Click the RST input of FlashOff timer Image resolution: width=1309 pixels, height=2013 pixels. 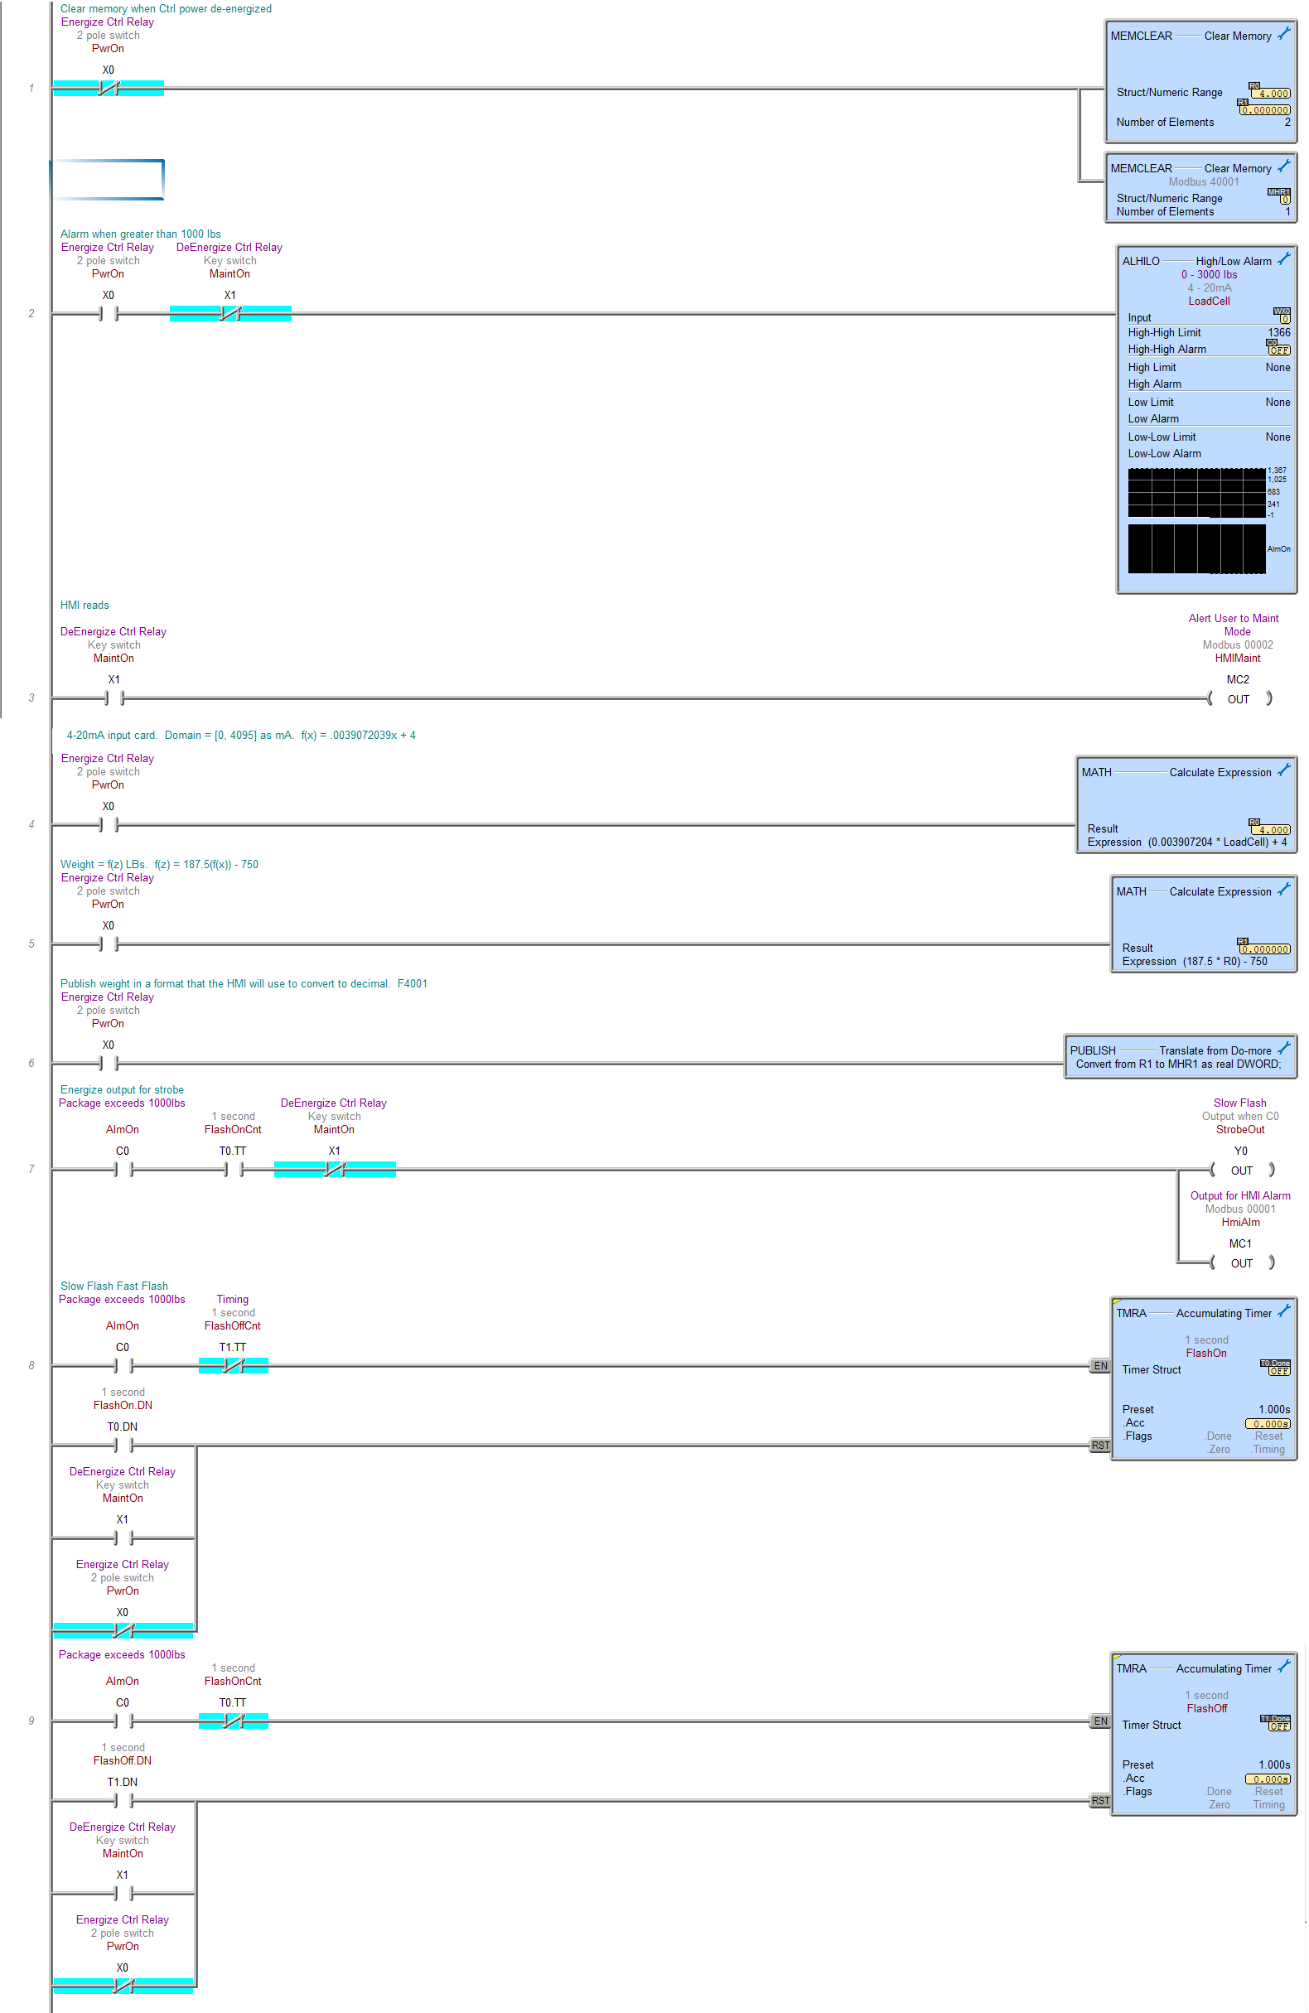click(1100, 1801)
